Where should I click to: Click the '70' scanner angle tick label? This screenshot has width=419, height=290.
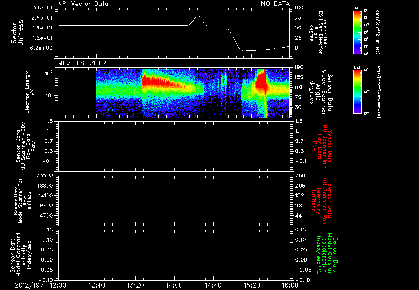tap(298, 97)
